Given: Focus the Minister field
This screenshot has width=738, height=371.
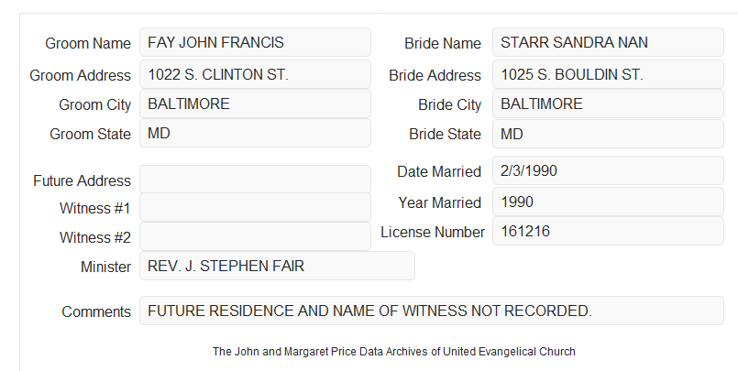Looking at the screenshot, I should coord(277,266).
